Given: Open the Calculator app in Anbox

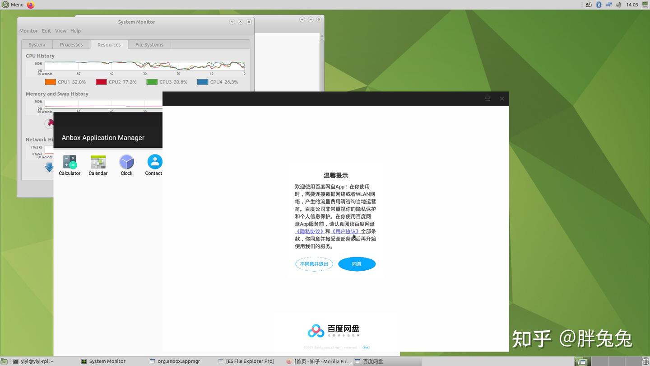Looking at the screenshot, I should [70, 162].
